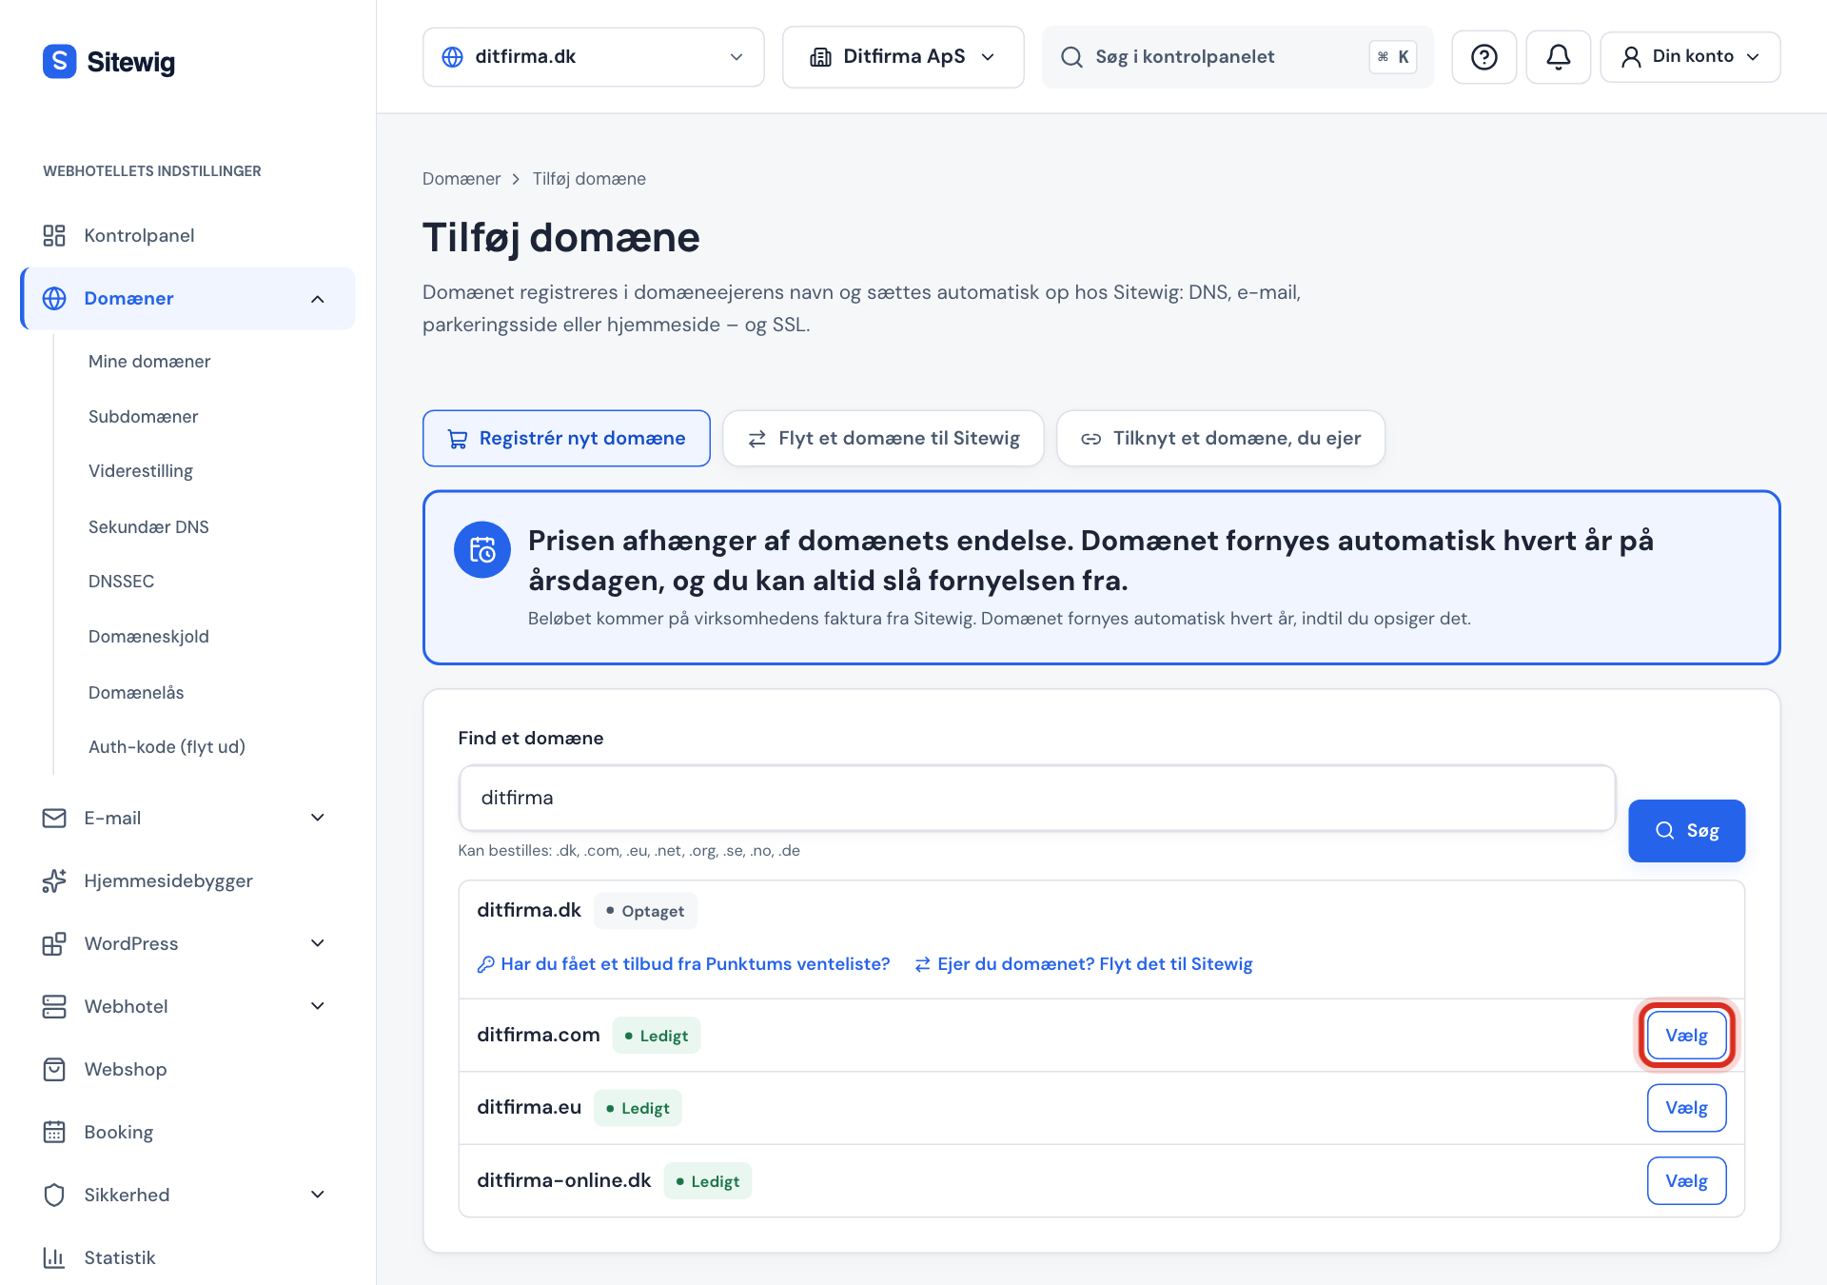Screen dimensions: 1827x1285
Task: Click the Kontrolpanel grid icon
Action: pos(54,235)
